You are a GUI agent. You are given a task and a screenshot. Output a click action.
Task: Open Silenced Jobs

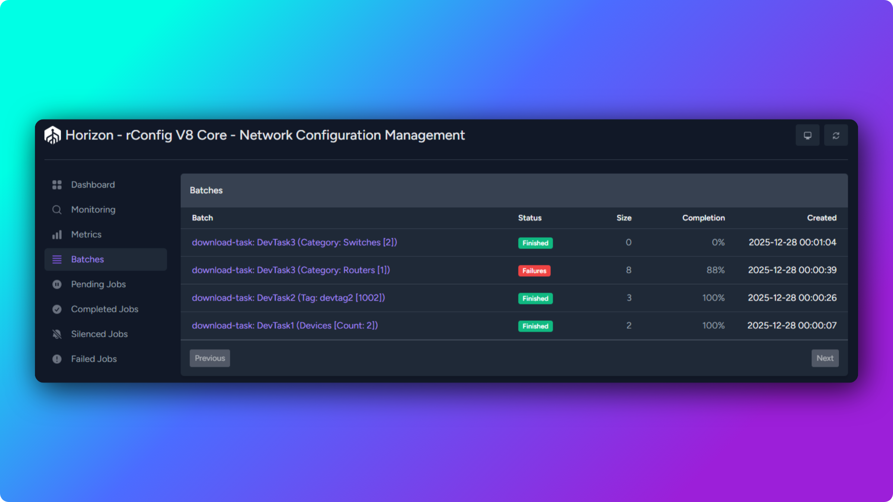coord(106,334)
